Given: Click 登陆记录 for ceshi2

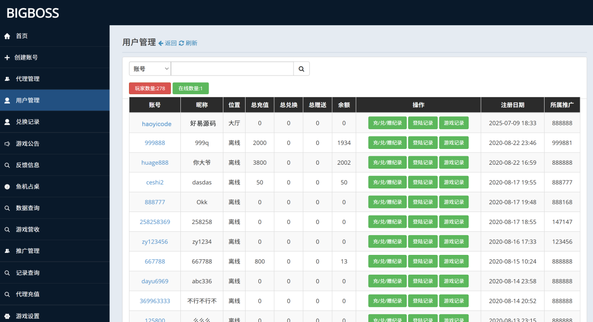Looking at the screenshot, I should [423, 182].
